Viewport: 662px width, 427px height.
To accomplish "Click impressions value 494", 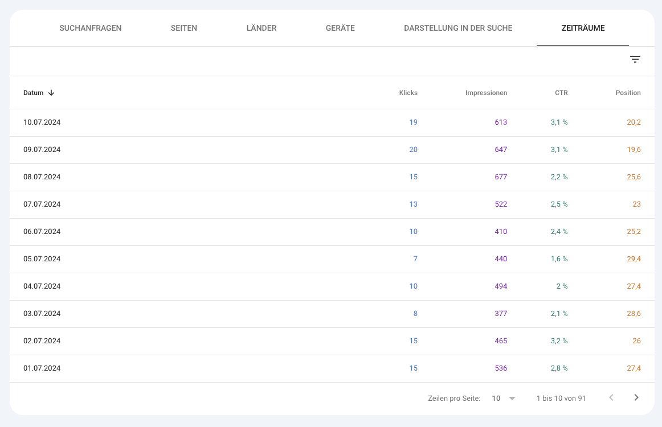I will (x=501, y=286).
